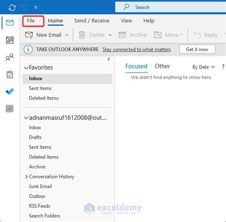Reverse sort order with the up arrow

pyautogui.click(x=223, y=66)
